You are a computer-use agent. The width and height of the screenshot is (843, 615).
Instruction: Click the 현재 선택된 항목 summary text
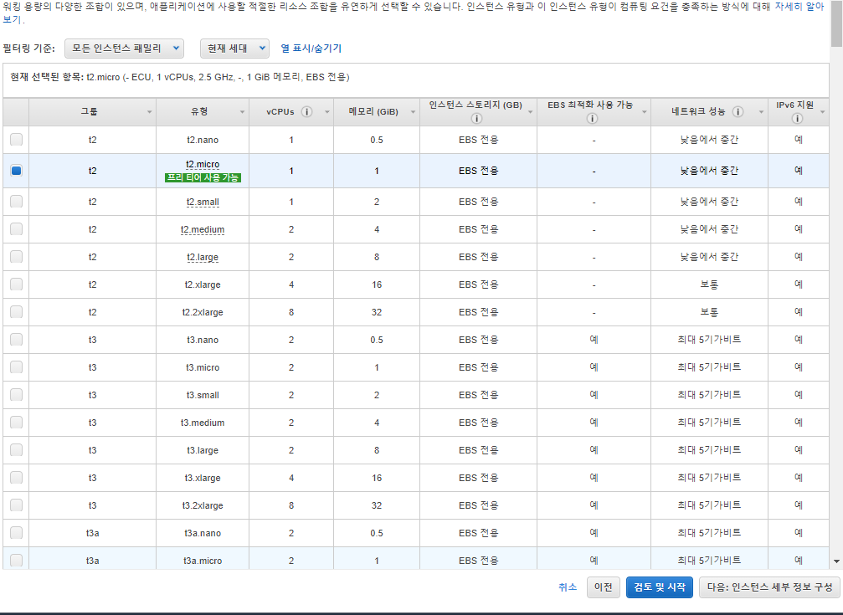tap(180, 78)
